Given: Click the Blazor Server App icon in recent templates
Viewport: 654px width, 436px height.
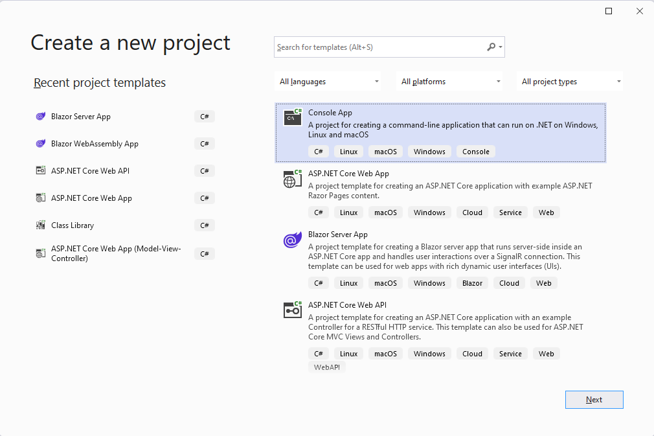Looking at the screenshot, I should (x=40, y=117).
